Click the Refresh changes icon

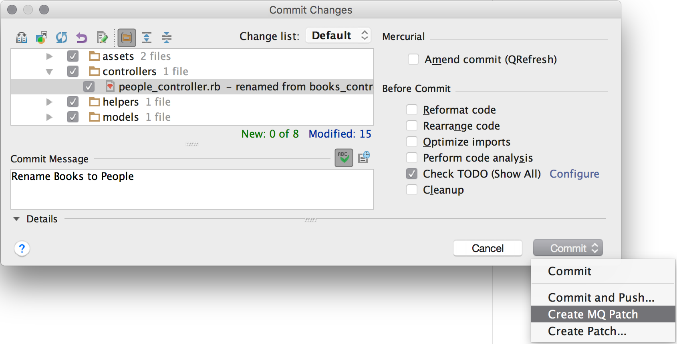click(x=62, y=38)
